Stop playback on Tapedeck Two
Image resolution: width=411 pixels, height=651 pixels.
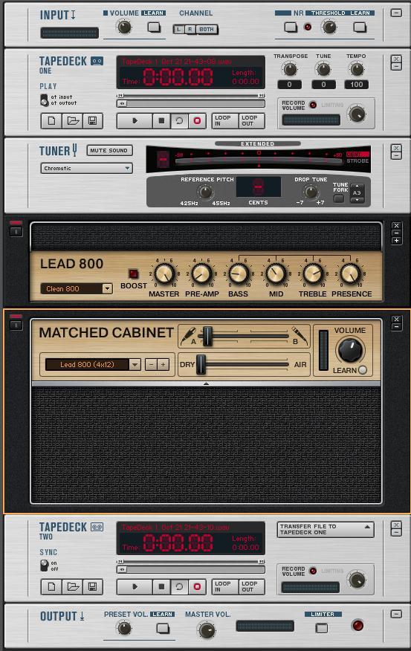pos(161,586)
